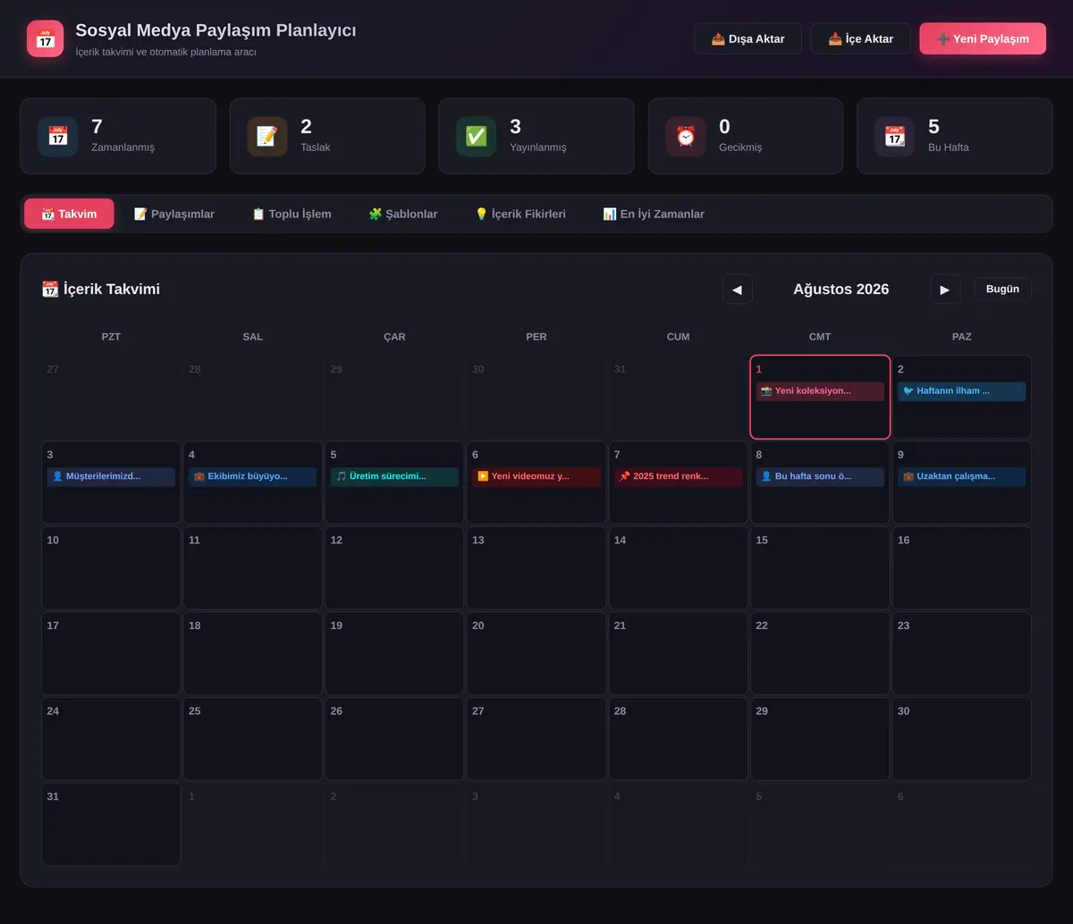The height and width of the screenshot is (924, 1073).
Task: Select the August 31 calendar cell
Action: click(x=111, y=824)
